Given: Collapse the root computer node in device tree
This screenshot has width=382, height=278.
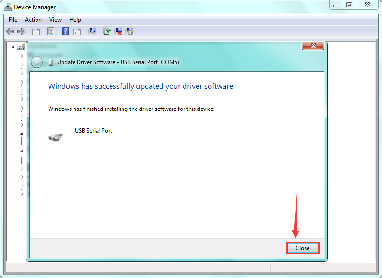Looking at the screenshot, I should pos(12,47).
